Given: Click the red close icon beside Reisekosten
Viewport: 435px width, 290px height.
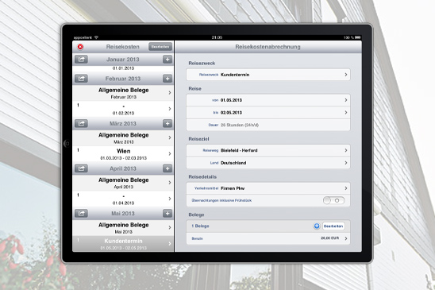Looking at the screenshot, I should pyautogui.click(x=80, y=47).
